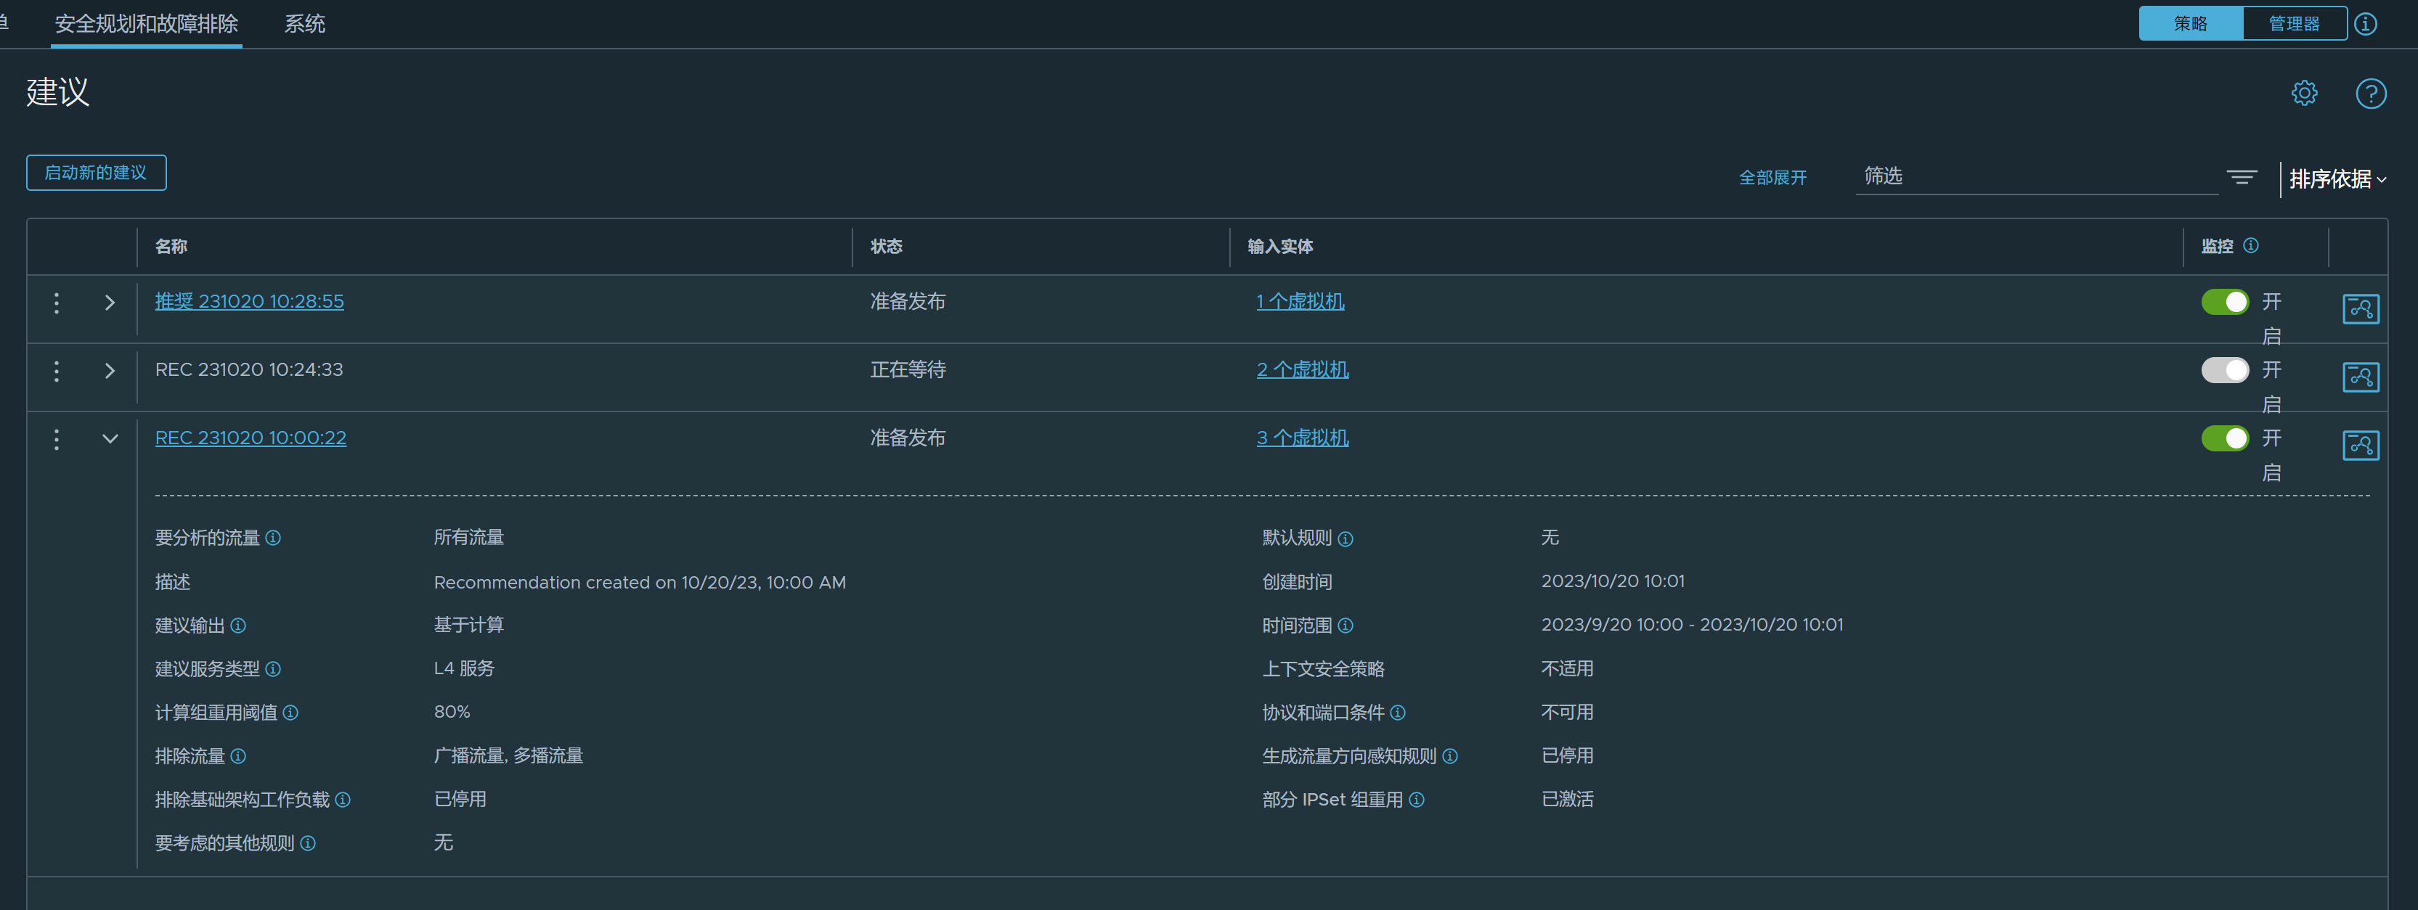
Task: Click the info icon beside the 管理器 button
Action: click(2366, 23)
